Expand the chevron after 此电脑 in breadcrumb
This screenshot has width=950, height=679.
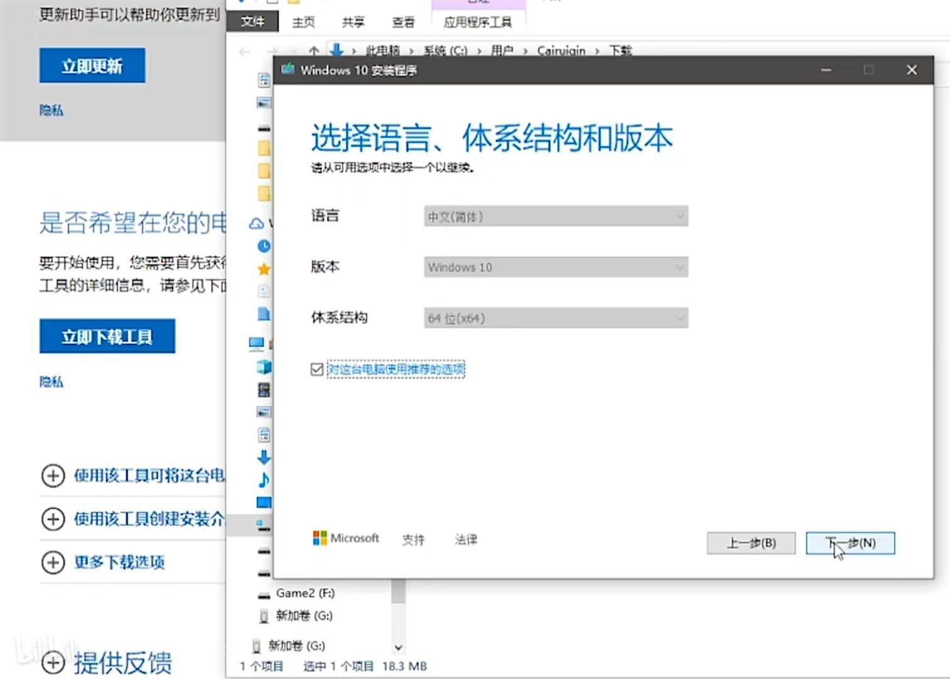tap(412, 51)
